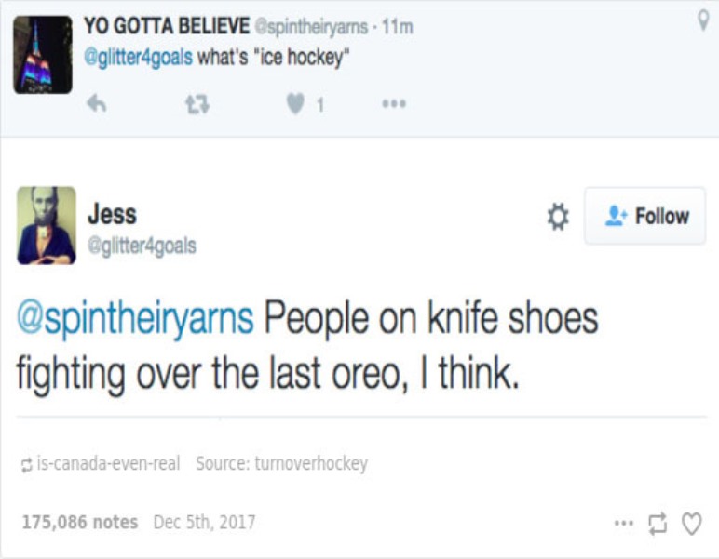Click Tumblr post's three-dot menu
Image resolution: width=719 pixels, height=559 pixels.
pyautogui.click(x=623, y=523)
